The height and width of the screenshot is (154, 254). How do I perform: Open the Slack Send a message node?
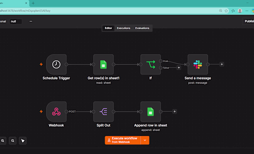[198, 64]
